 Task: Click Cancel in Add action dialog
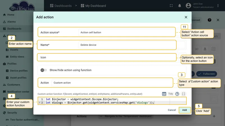coord(172,110)
